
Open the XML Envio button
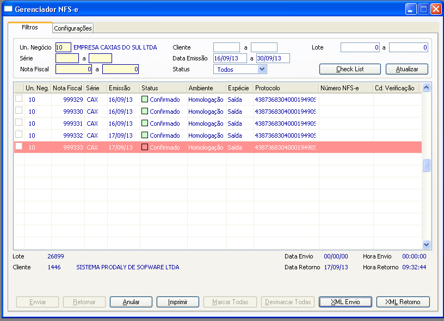point(346,302)
